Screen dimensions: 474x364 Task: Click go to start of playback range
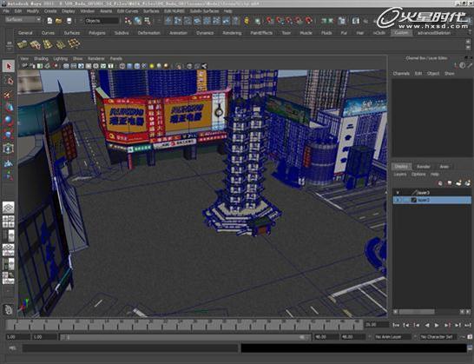tap(396, 325)
